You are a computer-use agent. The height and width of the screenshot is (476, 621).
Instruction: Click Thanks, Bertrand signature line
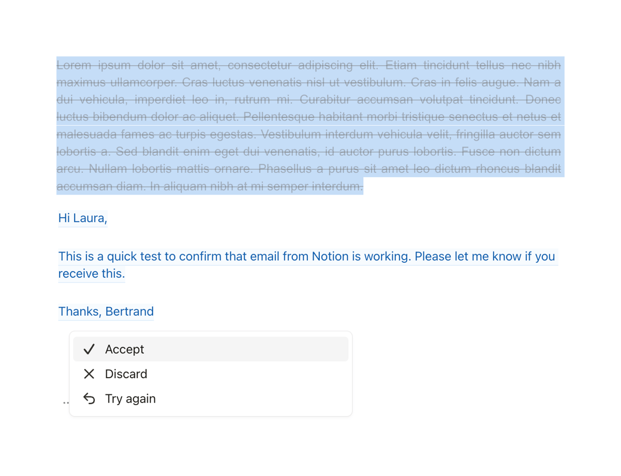(106, 311)
